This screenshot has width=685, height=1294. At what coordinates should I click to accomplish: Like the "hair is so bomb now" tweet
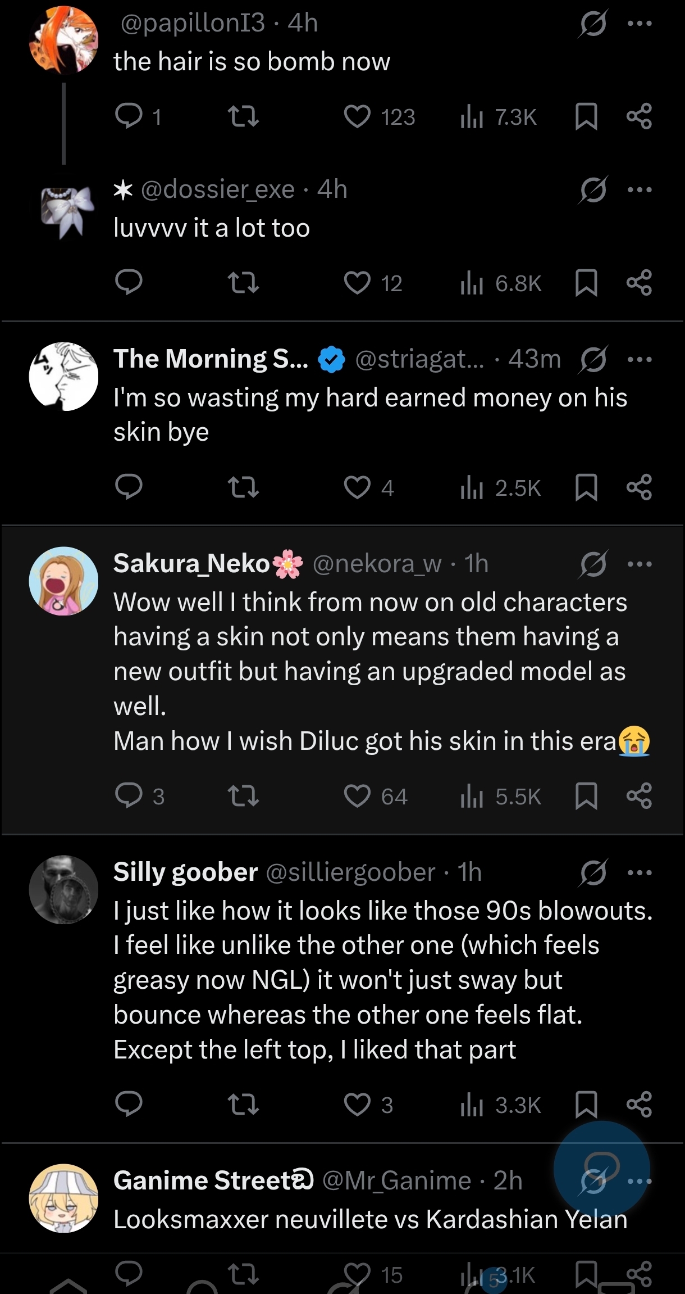pos(357,117)
